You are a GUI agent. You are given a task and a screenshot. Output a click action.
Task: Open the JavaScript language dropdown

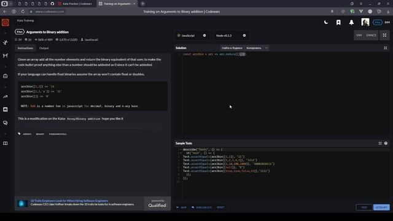192,36
